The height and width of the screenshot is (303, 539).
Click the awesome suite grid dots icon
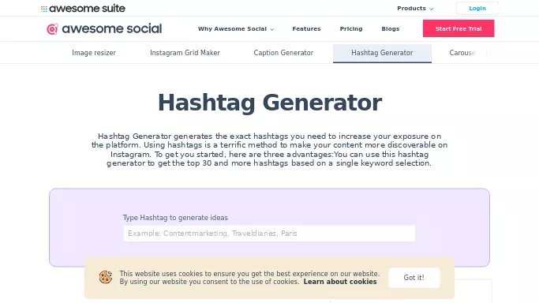click(x=44, y=9)
